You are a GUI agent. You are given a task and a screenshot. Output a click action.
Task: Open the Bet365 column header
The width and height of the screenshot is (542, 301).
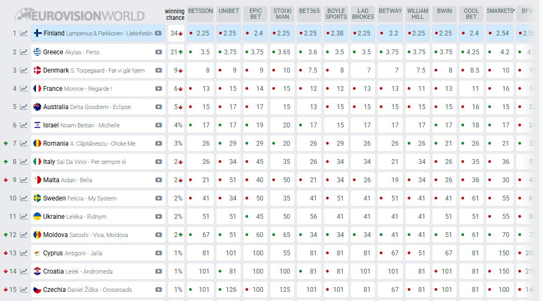309,14
